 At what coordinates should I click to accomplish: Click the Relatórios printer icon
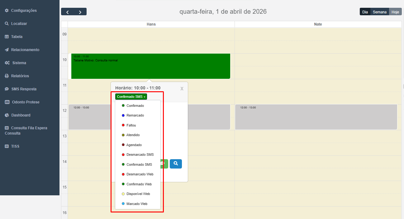pyautogui.click(x=7, y=76)
